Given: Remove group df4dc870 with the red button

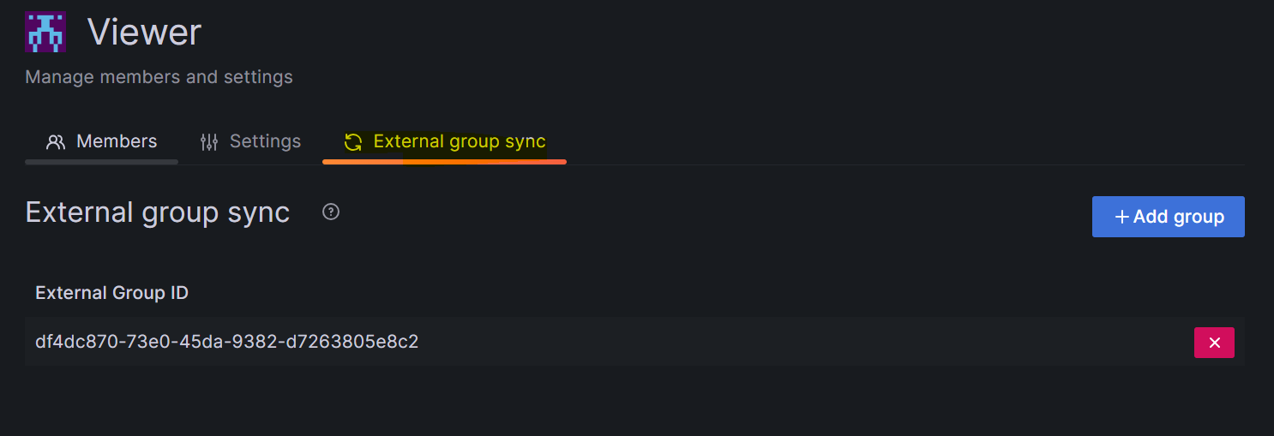Looking at the screenshot, I should [1214, 343].
